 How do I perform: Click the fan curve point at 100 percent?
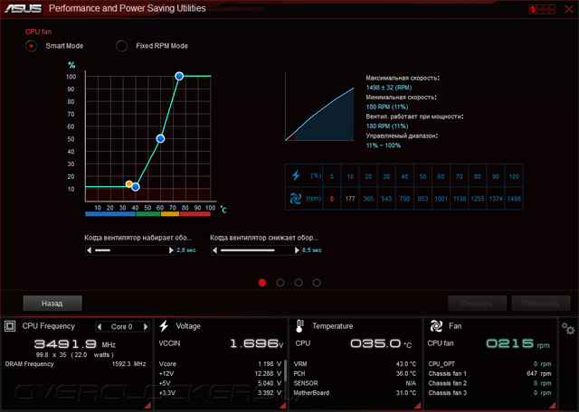[179, 76]
